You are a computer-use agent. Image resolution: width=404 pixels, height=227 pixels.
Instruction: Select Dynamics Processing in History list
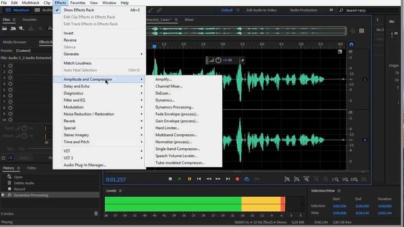coord(50,195)
